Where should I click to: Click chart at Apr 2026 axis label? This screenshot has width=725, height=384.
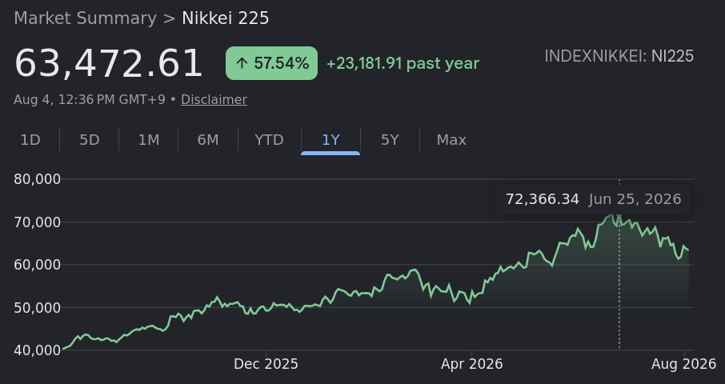tap(471, 364)
